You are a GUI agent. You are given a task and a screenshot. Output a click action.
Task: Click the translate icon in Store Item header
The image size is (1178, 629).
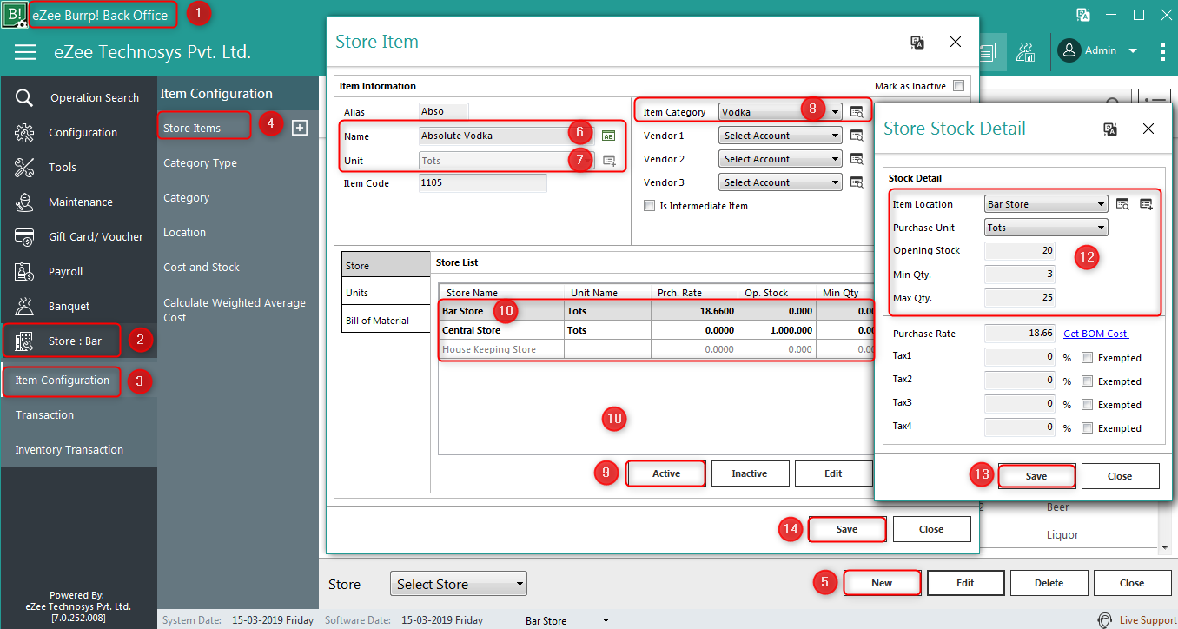[917, 42]
